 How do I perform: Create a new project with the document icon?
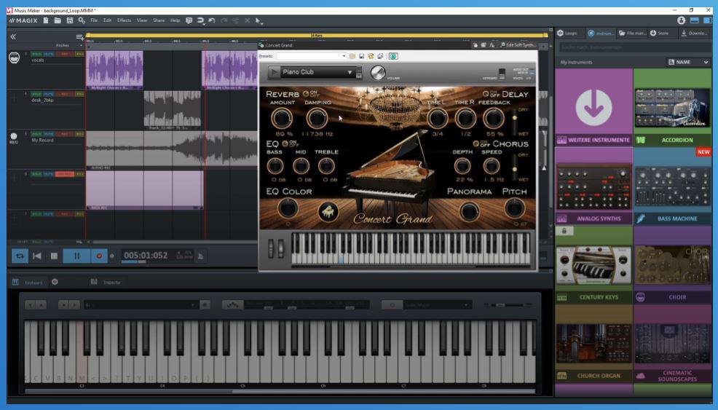[x=46, y=20]
